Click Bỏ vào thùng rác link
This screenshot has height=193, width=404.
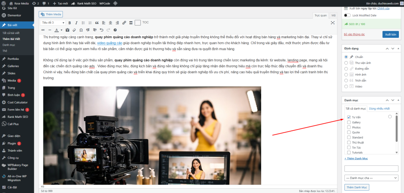(x=354, y=34)
